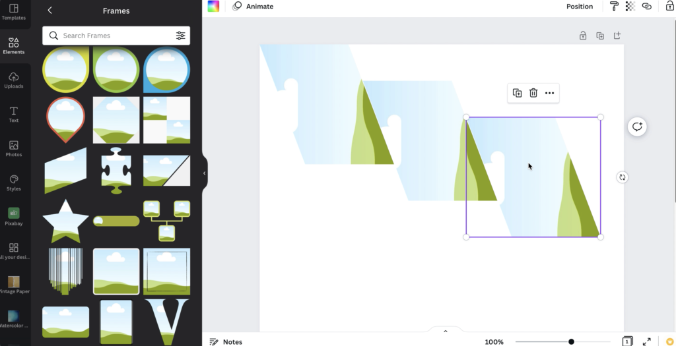Add a comment with speech bubble icon
Image resolution: width=676 pixels, height=346 pixels.
point(637,127)
